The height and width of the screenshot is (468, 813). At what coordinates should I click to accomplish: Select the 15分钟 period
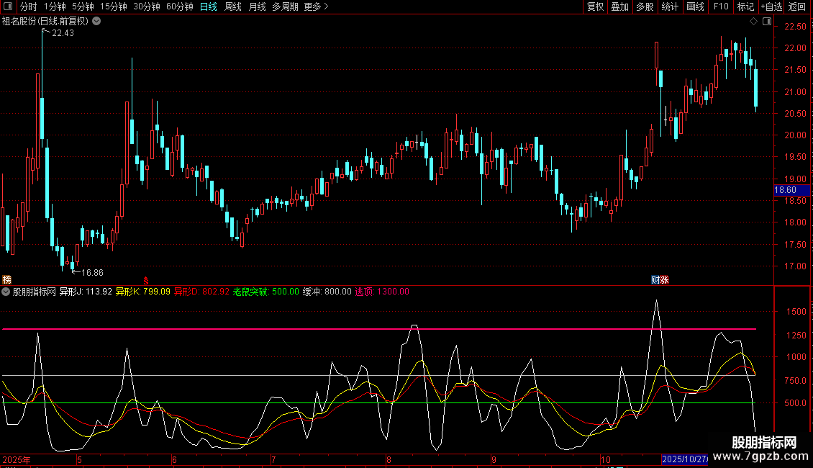click(113, 7)
